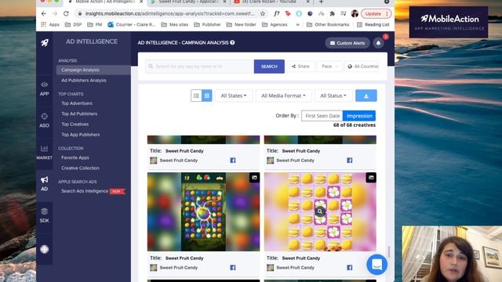Image resolution: width=502 pixels, height=282 pixels.
Task: Switch to grid view layout
Action: [x=207, y=96]
